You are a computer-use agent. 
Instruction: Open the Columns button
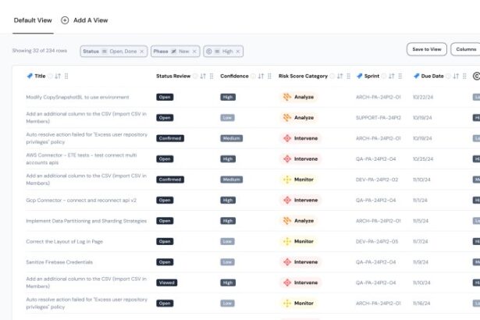(x=466, y=49)
